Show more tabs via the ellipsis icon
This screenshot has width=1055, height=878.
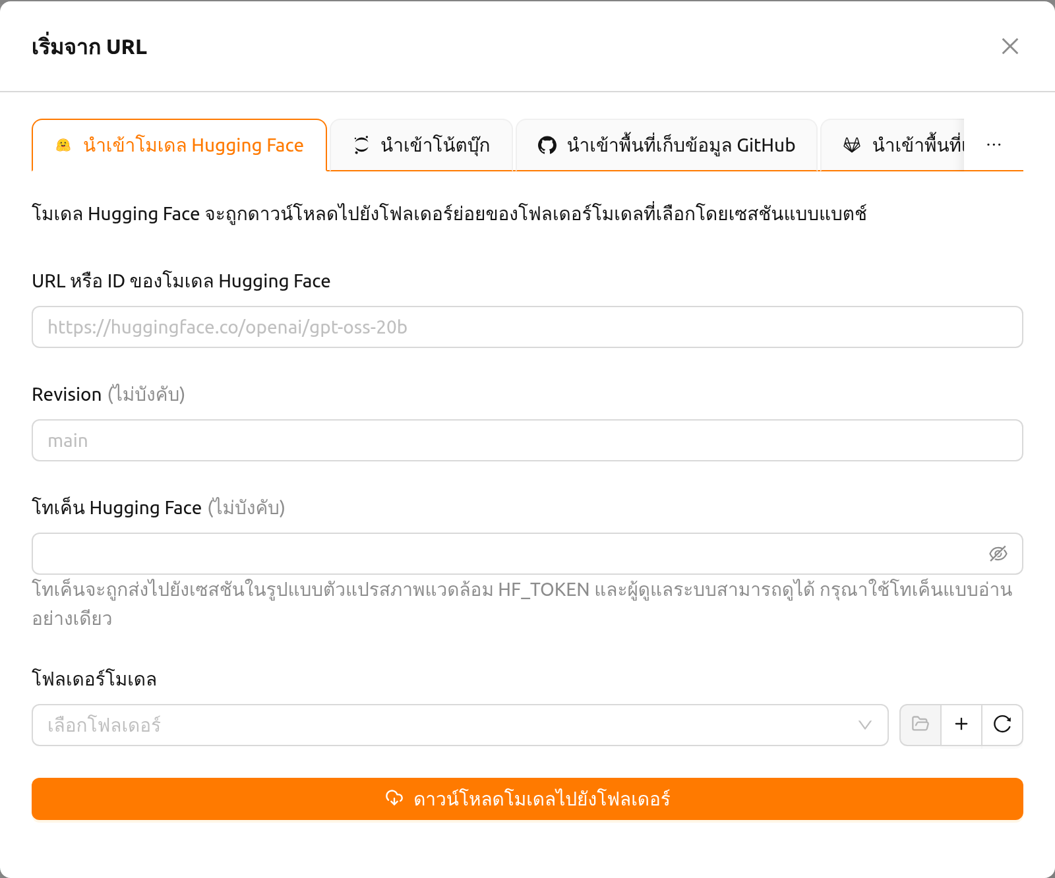(x=994, y=145)
